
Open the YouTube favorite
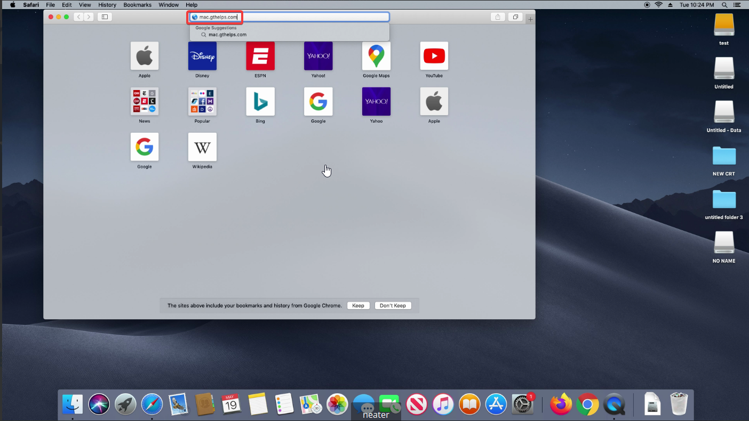[x=434, y=56]
